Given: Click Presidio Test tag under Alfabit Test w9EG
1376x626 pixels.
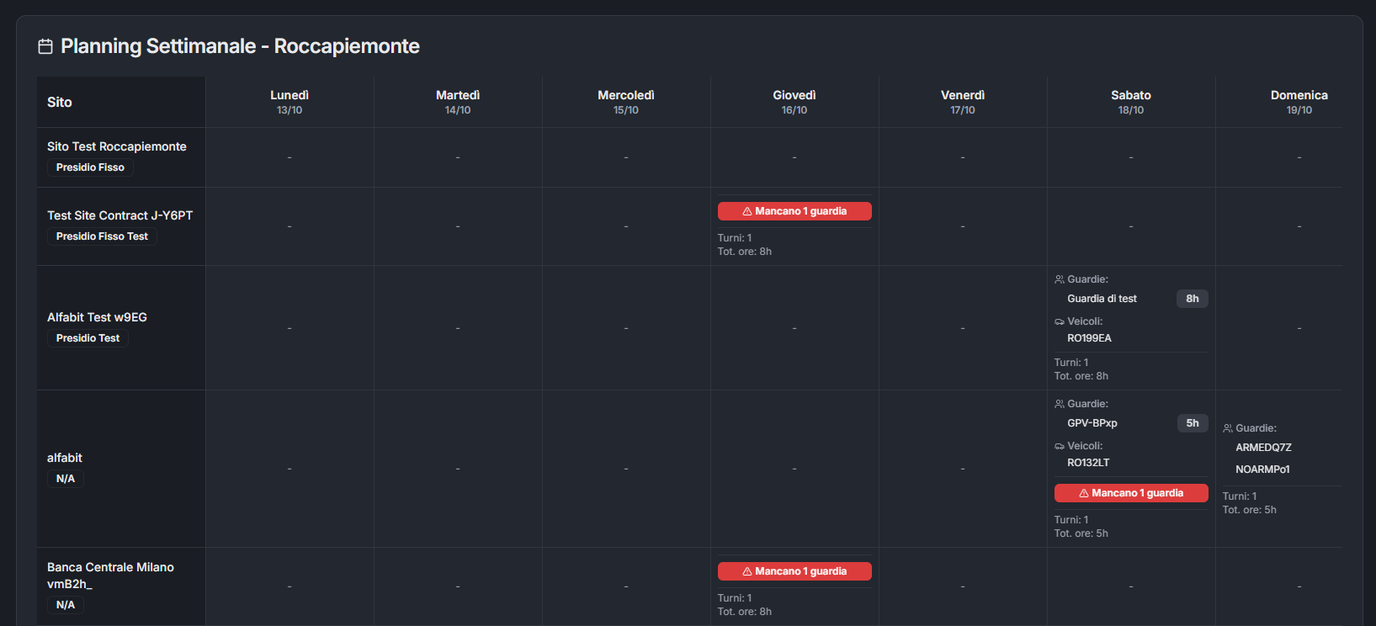Looking at the screenshot, I should pos(88,338).
